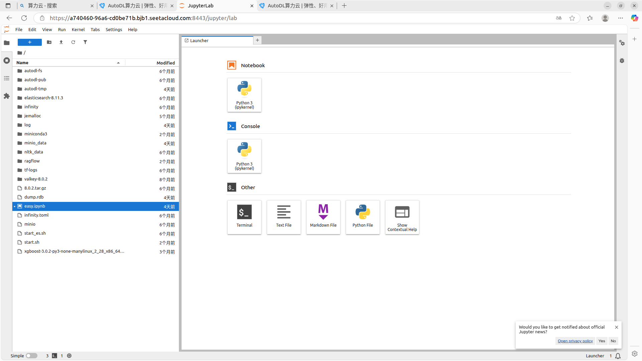Image resolution: width=642 pixels, height=361 pixels.
Task: Toggle the file filter funnel icon
Action: (85, 42)
